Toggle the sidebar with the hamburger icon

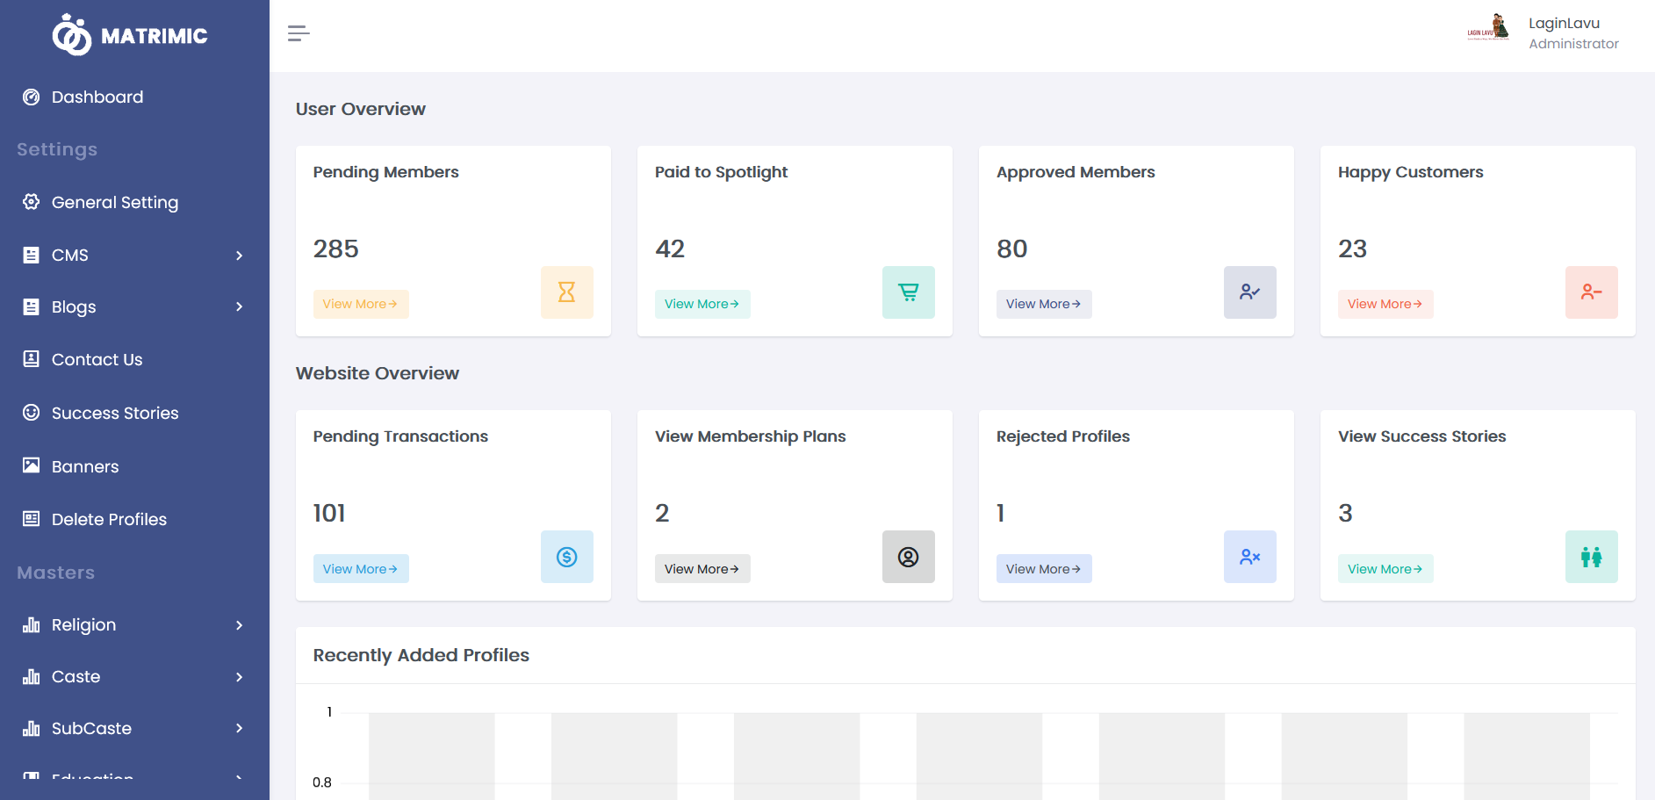point(299,33)
